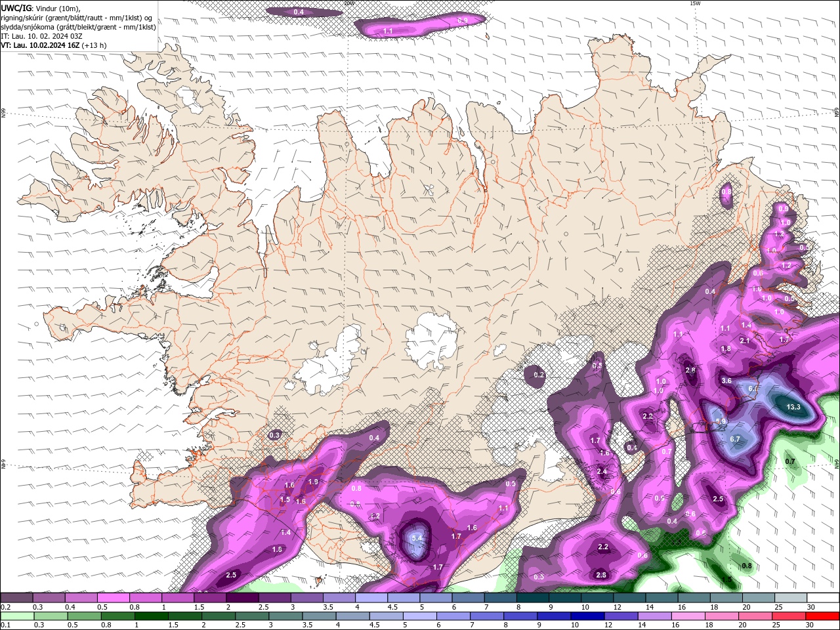Select the 'IT: Lau. 10. 02. 2024 03Z' line
Image resolution: width=840 pixels, height=630 pixels.
[41, 36]
